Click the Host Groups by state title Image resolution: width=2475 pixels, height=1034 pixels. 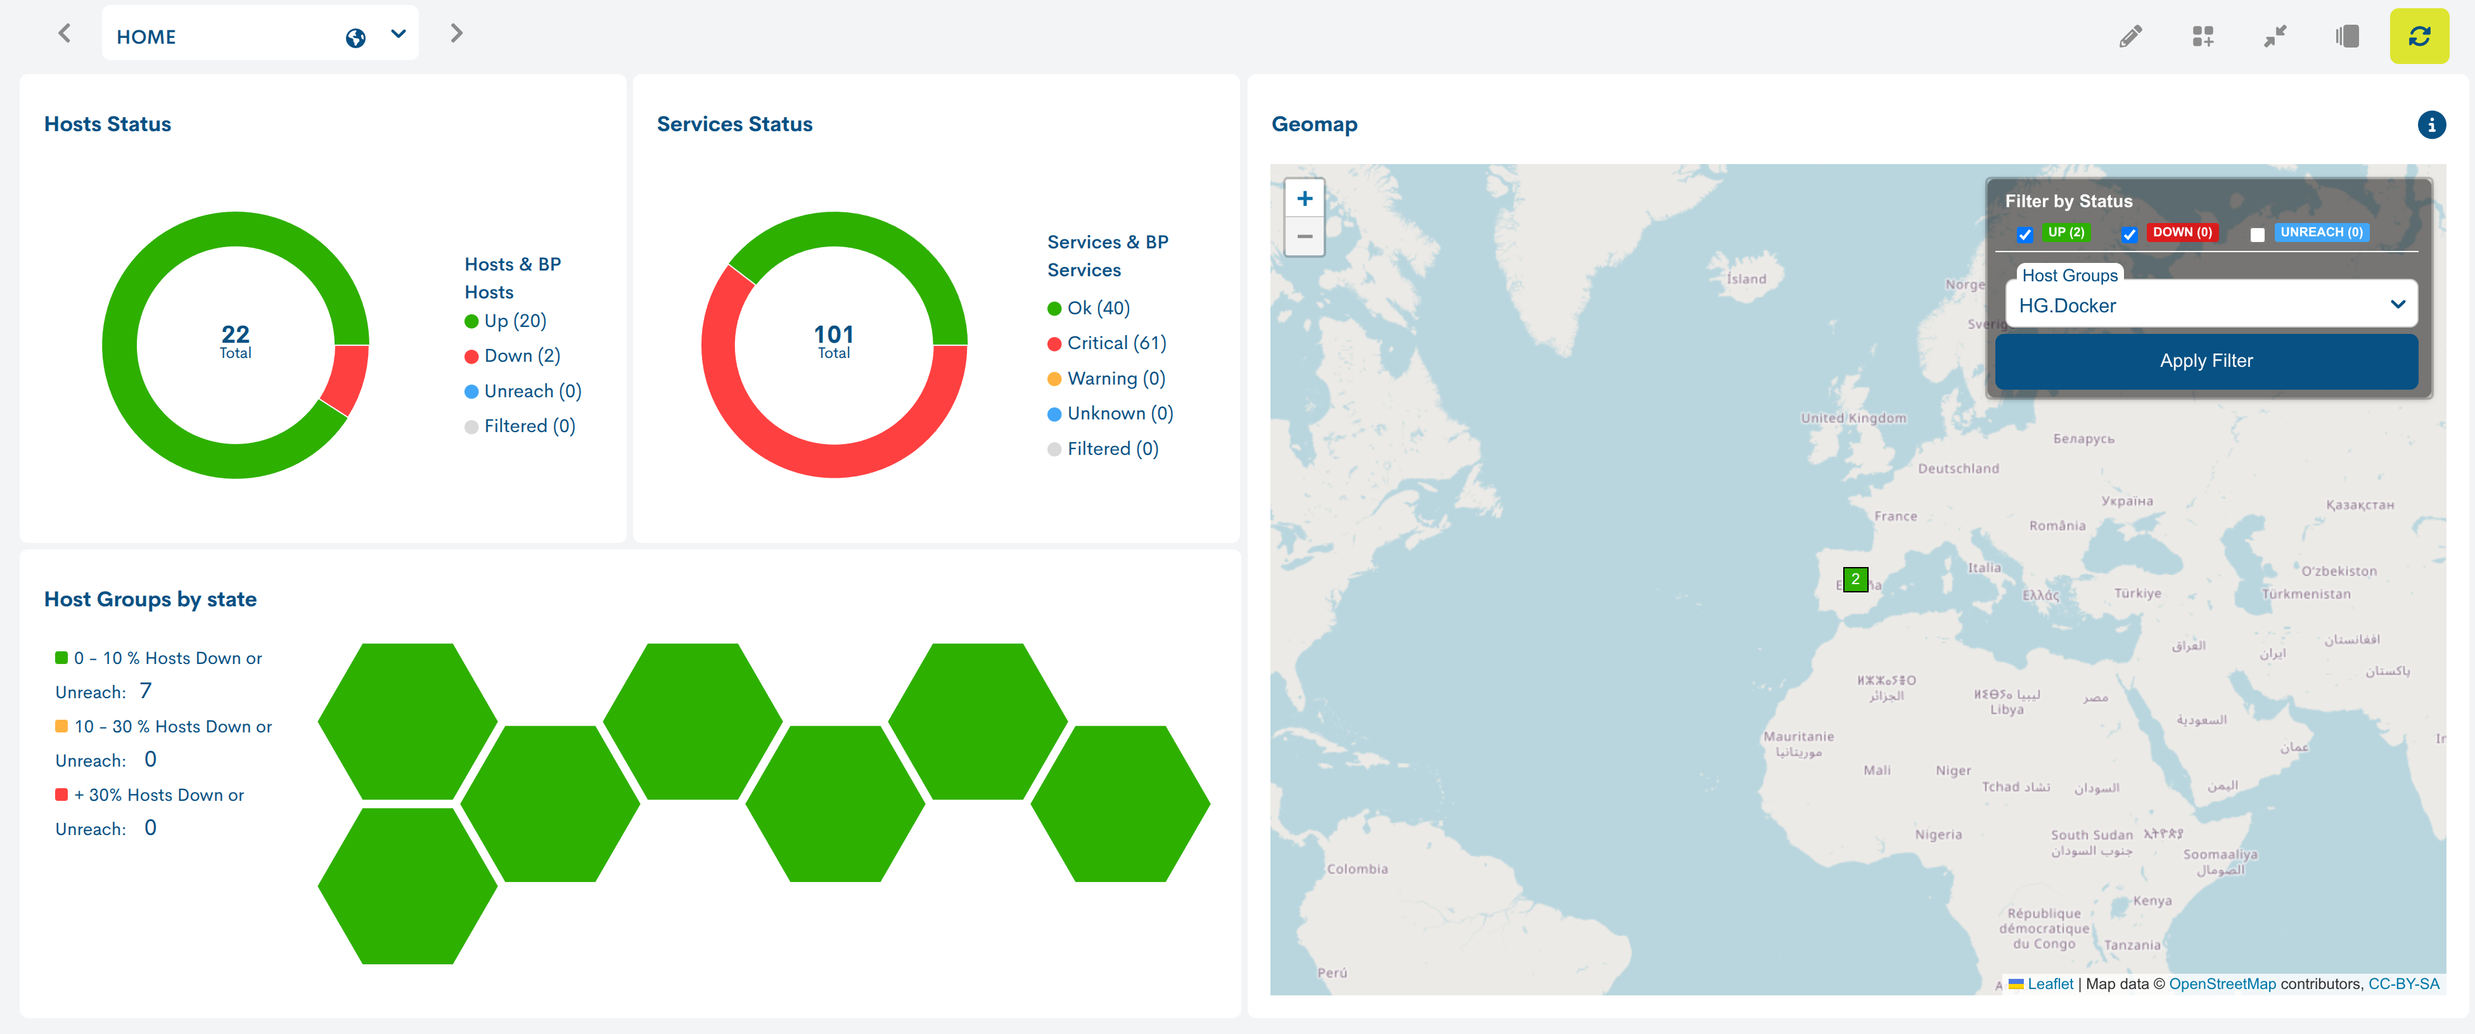[x=151, y=599]
